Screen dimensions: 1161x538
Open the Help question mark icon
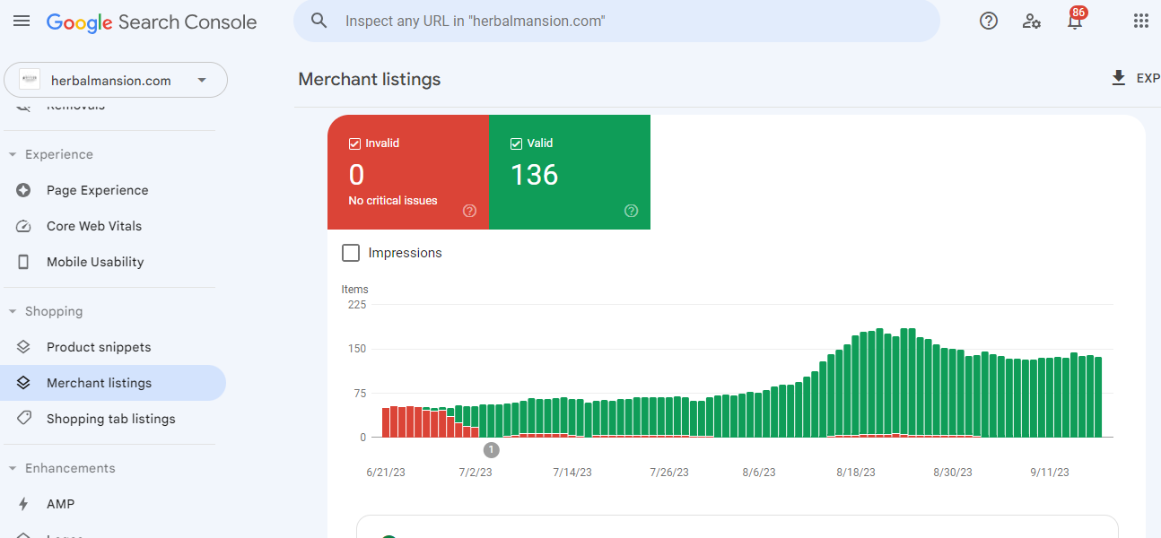click(x=989, y=21)
